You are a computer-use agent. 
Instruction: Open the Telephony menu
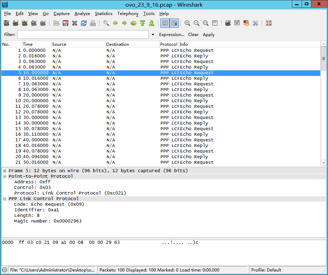click(x=128, y=14)
